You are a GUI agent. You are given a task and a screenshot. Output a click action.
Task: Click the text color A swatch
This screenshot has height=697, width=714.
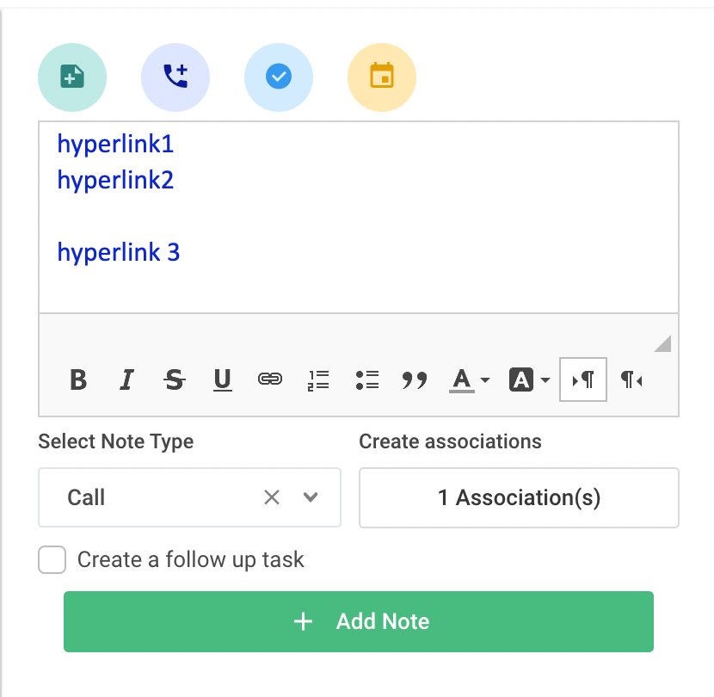coord(462,379)
